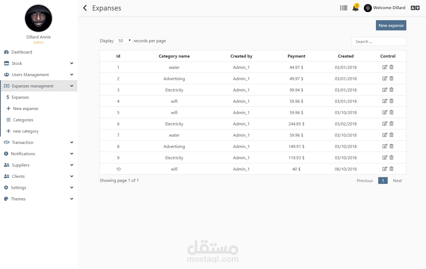Image resolution: width=426 pixels, height=269 pixels.
Task: Collapse the Expanses managment menu
Action: [x=38, y=86]
